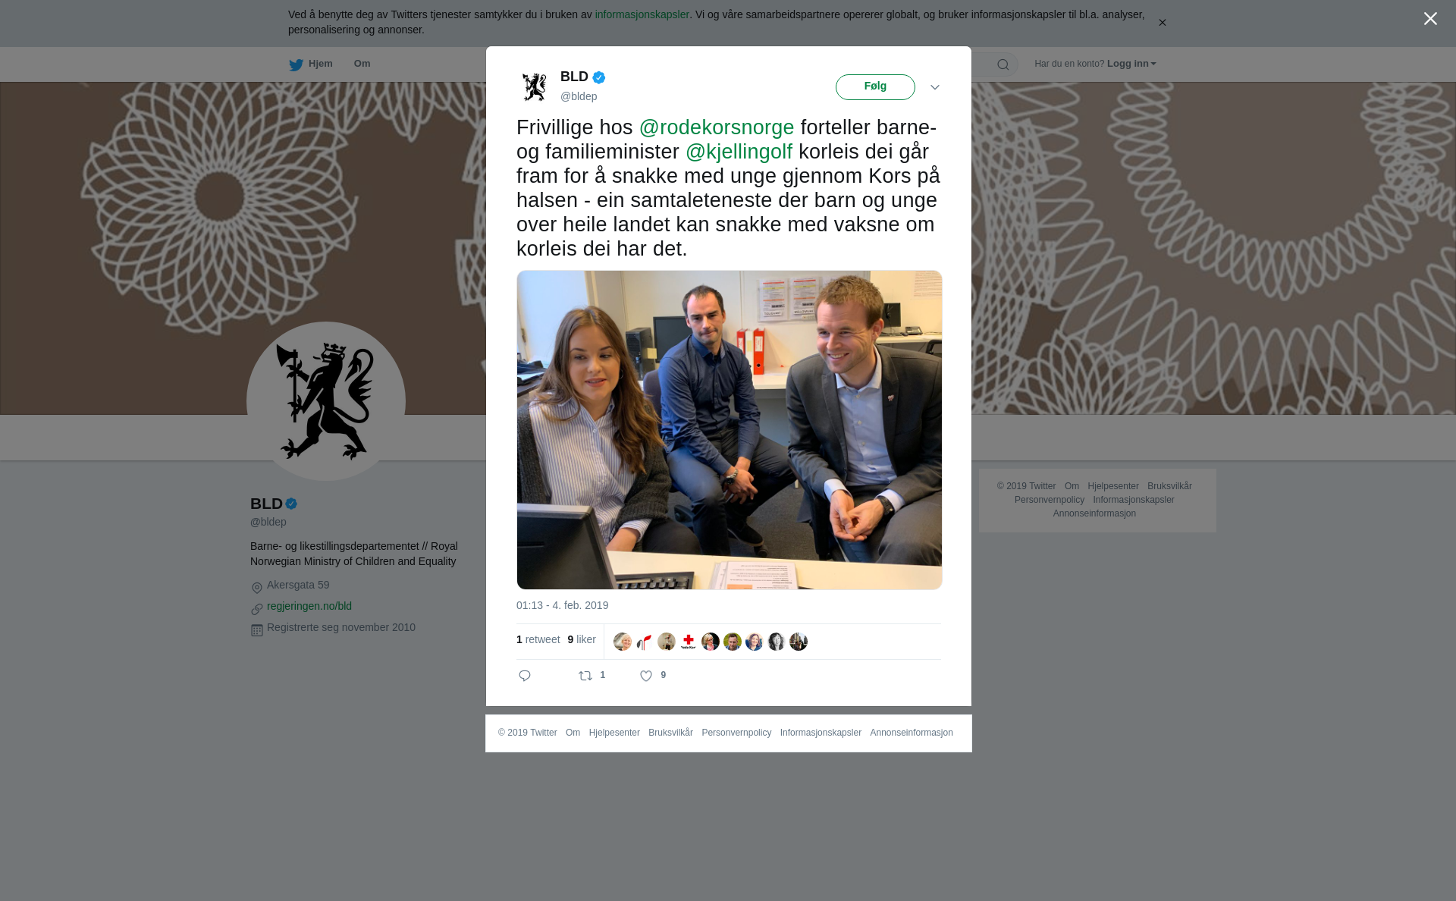Click the search magnifier icon
This screenshot has width=1456, height=901.
[x=1003, y=64]
